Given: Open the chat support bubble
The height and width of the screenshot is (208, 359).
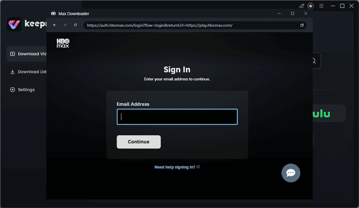Looking at the screenshot, I should [x=291, y=173].
